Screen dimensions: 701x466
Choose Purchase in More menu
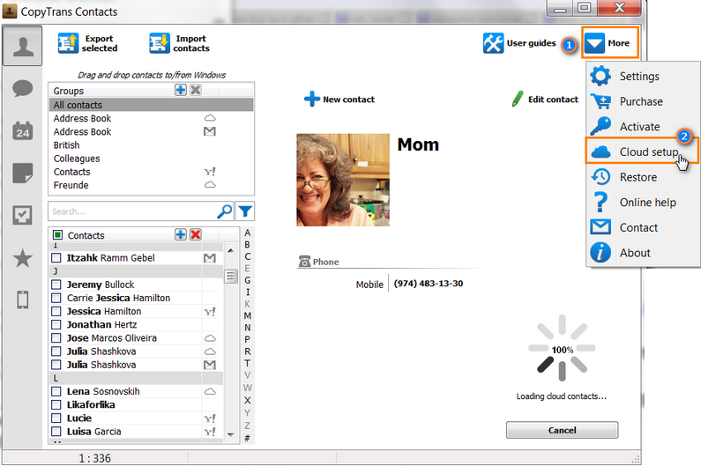[643, 101]
